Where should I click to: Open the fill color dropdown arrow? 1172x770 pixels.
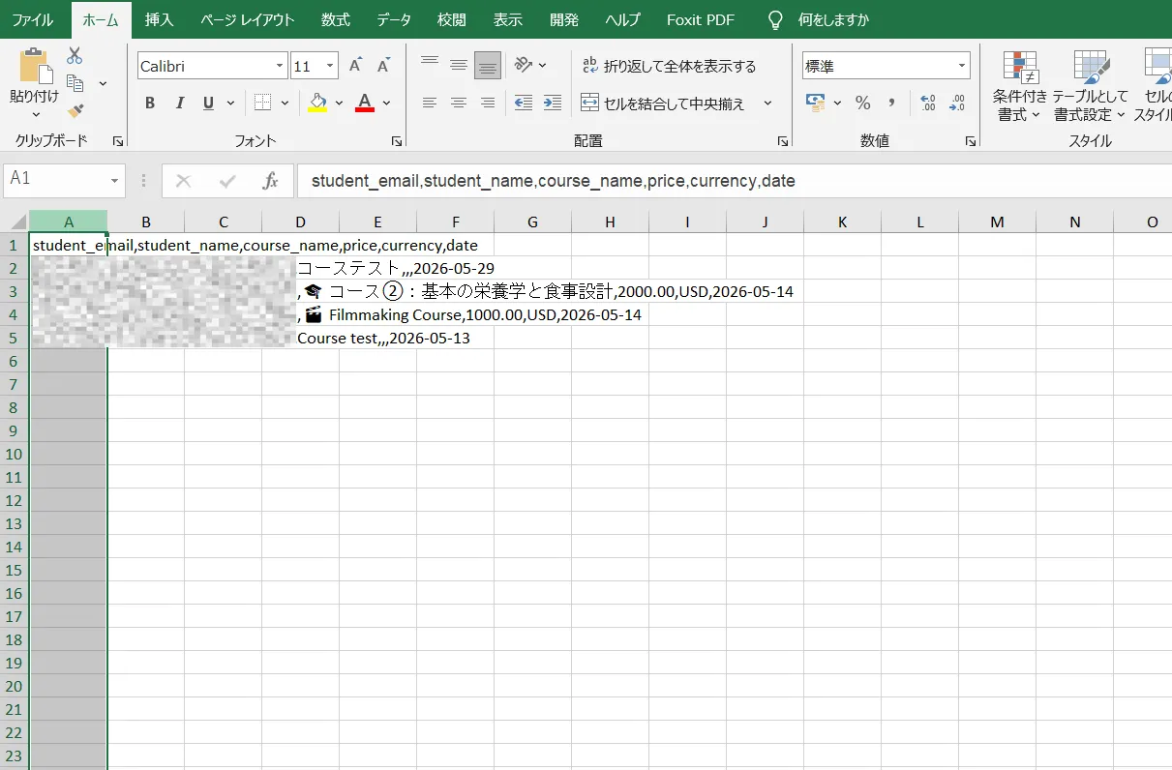339,104
